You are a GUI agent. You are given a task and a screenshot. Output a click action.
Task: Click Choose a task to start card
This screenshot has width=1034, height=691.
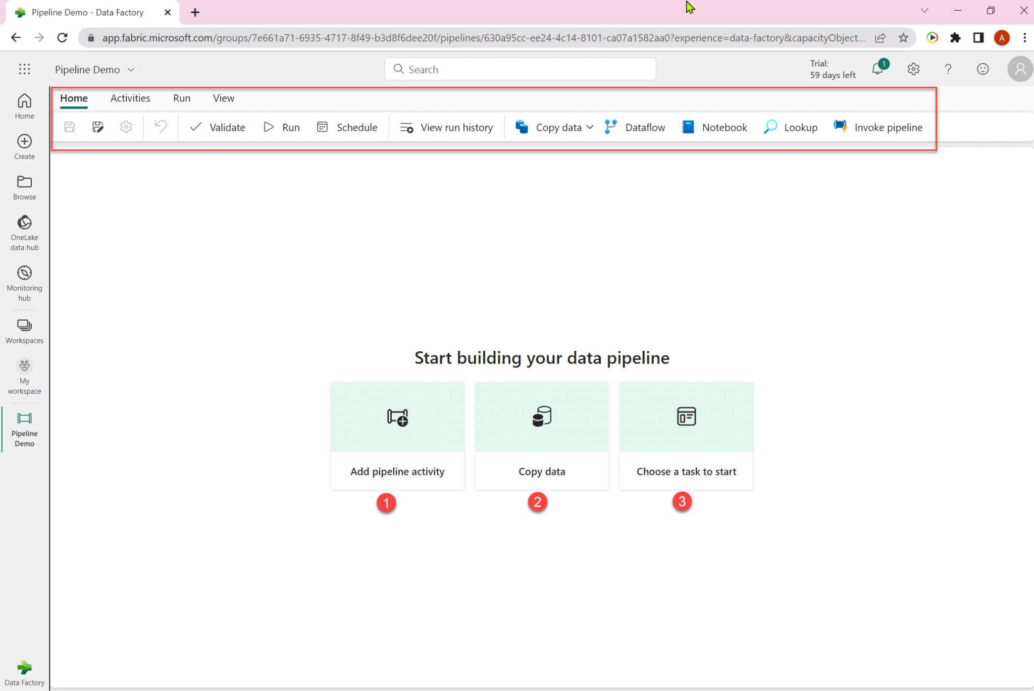coord(686,436)
